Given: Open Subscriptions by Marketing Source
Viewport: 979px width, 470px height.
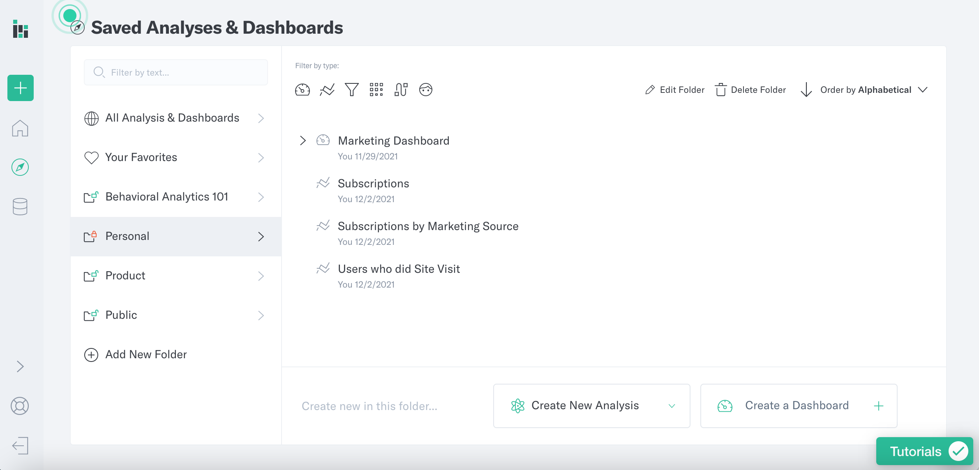Looking at the screenshot, I should pos(428,226).
